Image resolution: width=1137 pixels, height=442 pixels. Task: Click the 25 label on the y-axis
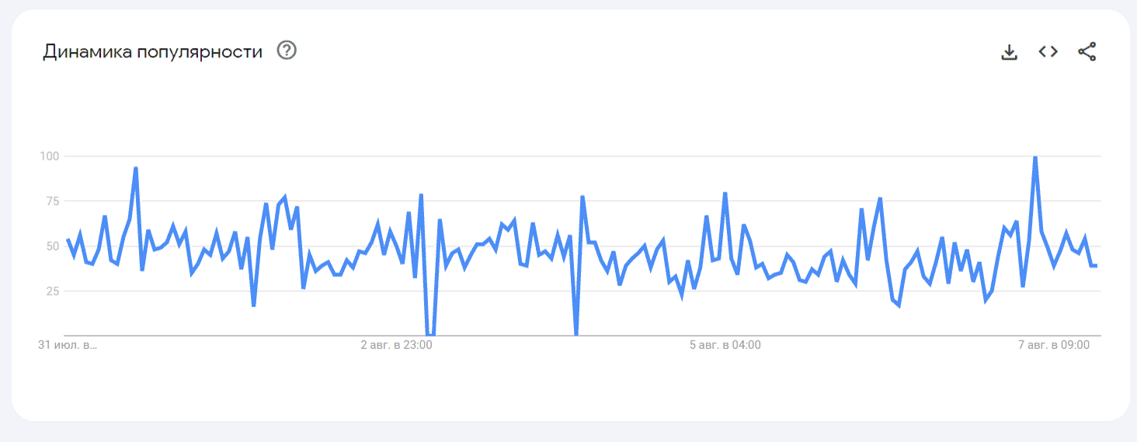click(x=51, y=291)
